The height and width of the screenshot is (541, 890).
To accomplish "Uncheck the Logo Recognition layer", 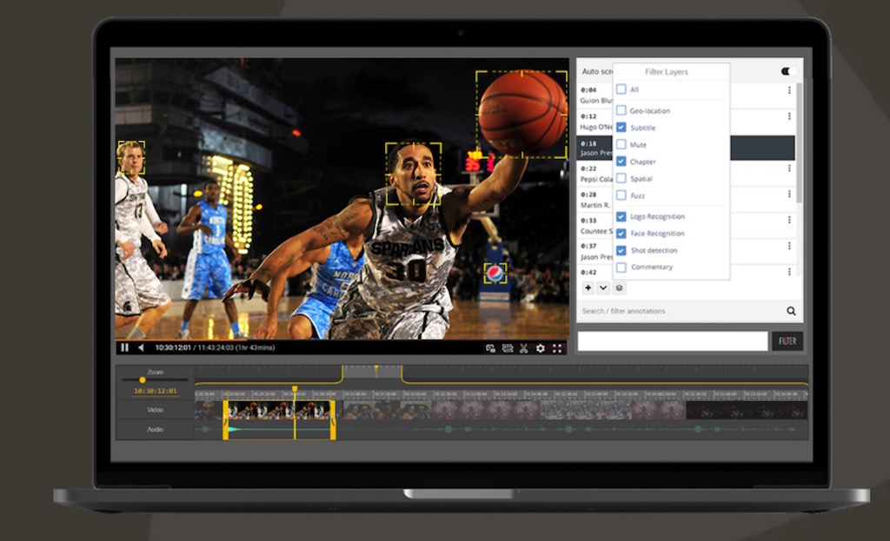I will 621,216.
